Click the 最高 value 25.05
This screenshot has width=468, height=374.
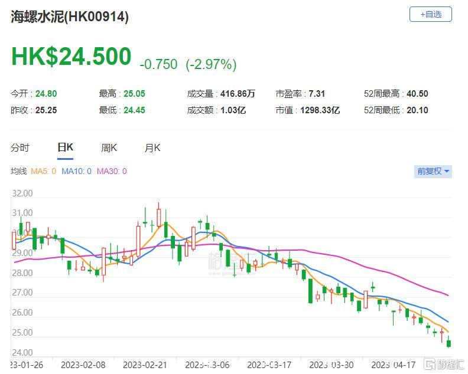pyautogui.click(x=134, y=94)
